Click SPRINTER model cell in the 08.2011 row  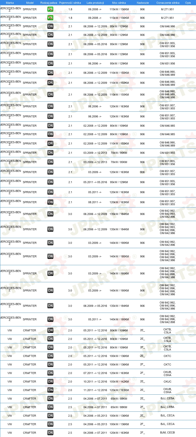pos(30,202)
